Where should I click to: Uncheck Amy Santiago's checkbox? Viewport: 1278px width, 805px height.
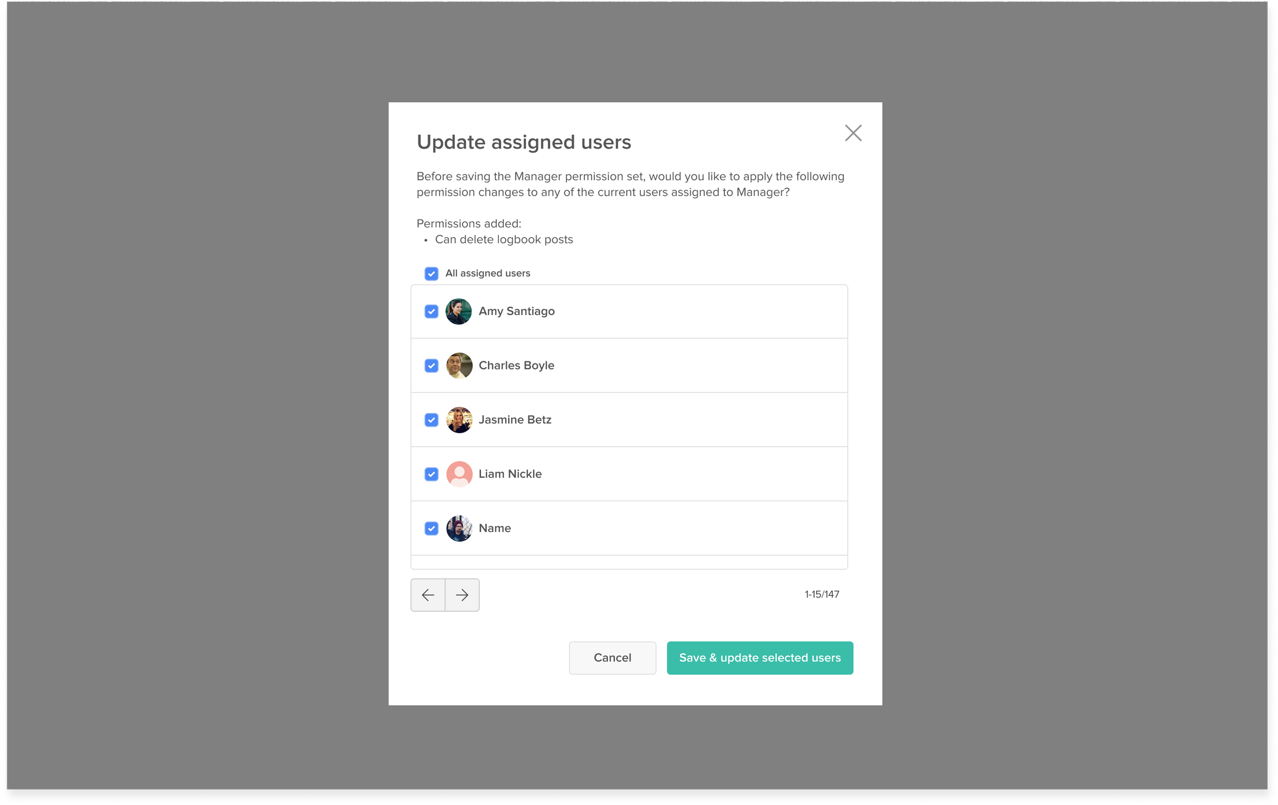pyautogui.click(x=431, y=311)
